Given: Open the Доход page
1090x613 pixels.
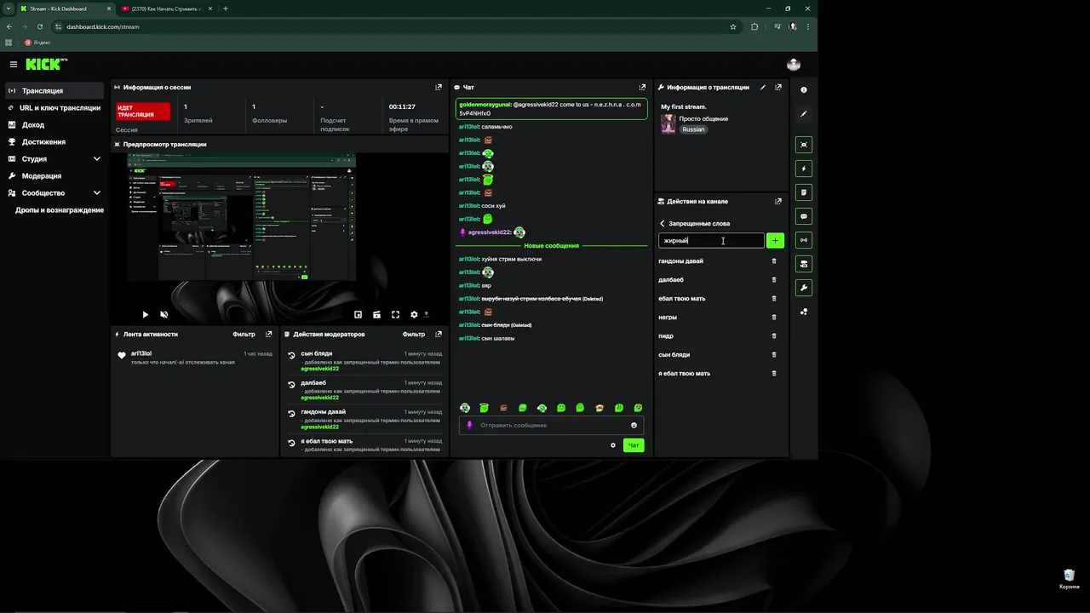Looking at the screenshot, I should pos(55,125).
